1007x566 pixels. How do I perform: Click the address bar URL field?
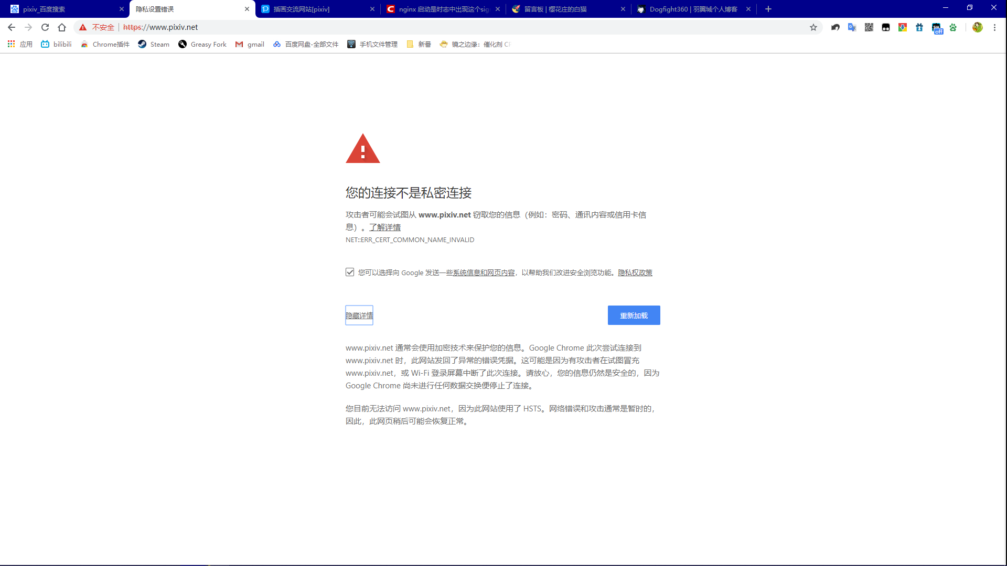tap(420, 27)
